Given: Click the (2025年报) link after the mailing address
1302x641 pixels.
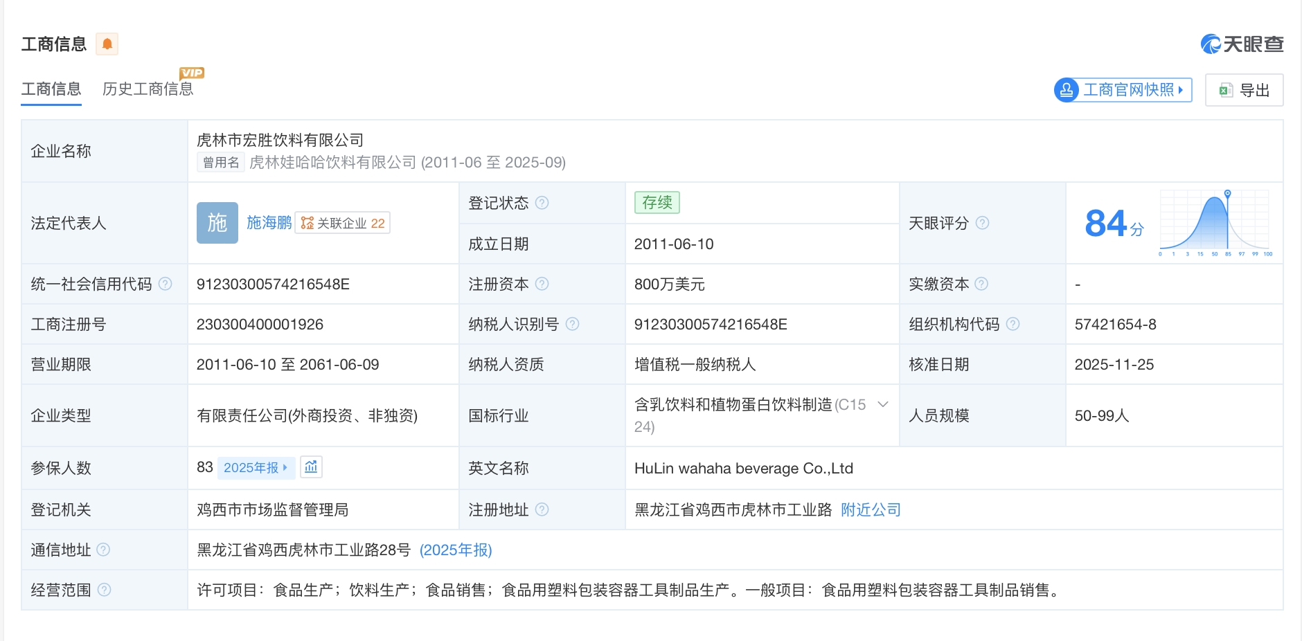Looking at the screenshot, I should click(456, 550).
